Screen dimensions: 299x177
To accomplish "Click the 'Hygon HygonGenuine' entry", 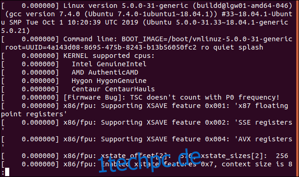I will point(109,81).
